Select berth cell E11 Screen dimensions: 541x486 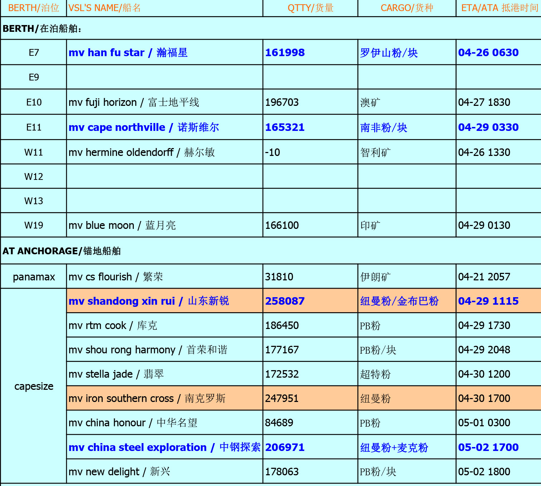34,127
